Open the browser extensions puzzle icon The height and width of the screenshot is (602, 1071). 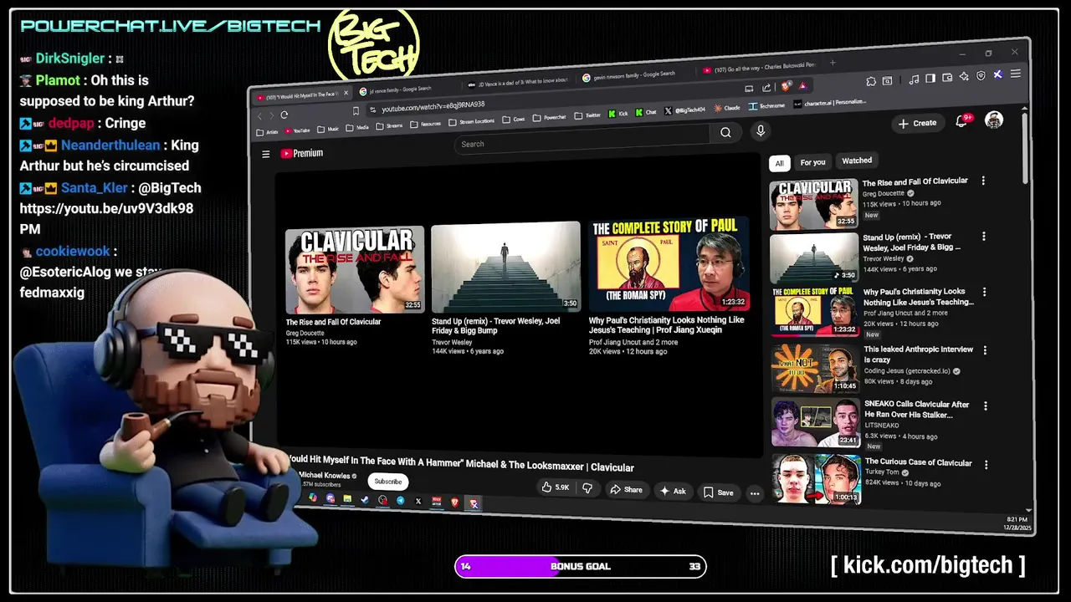[x=871, y=81]
